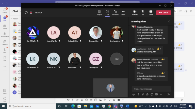Open Assignments in Teams sidebar
The height and width of the screenshot is (109, 195).
point(5,35)
